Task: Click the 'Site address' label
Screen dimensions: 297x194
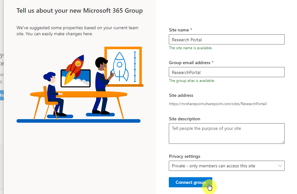Action: click(x=181, y=96)
